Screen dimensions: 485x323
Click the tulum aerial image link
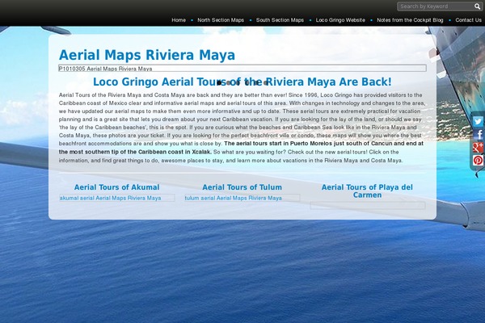(x=242, y=198)
